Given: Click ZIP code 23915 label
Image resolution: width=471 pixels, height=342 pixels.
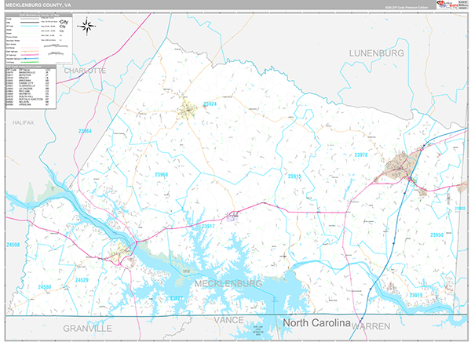Looking at the screenshot, I should pos(294,177).
